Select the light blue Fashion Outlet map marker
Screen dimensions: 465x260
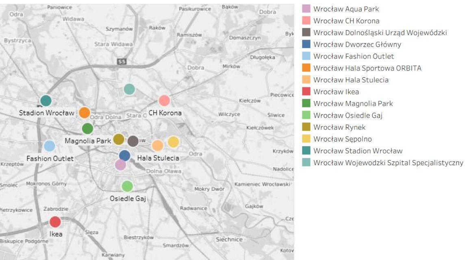[49, 146]
